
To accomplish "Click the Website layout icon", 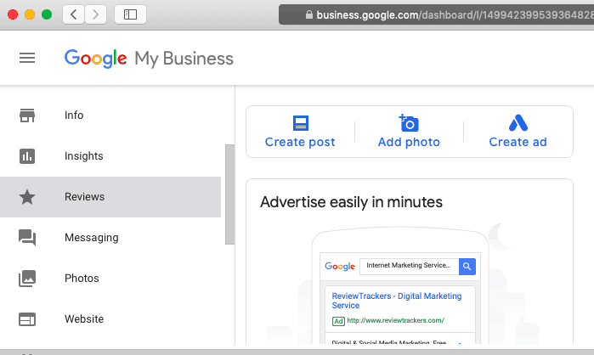I will pos(27,319).
